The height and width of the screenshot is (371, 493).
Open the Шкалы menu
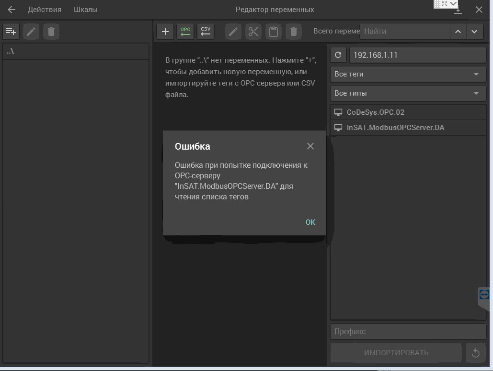coord(85,10)
